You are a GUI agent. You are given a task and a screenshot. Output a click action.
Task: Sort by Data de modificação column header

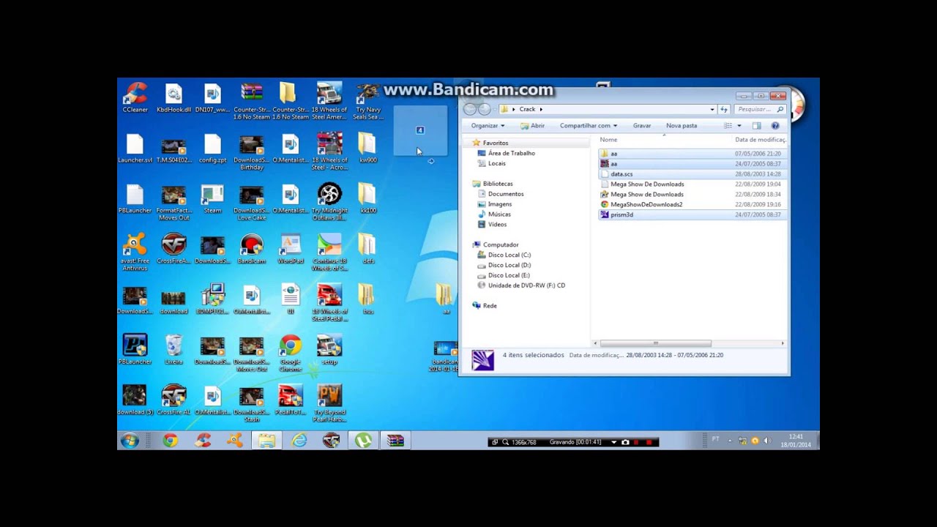point(761,139)
